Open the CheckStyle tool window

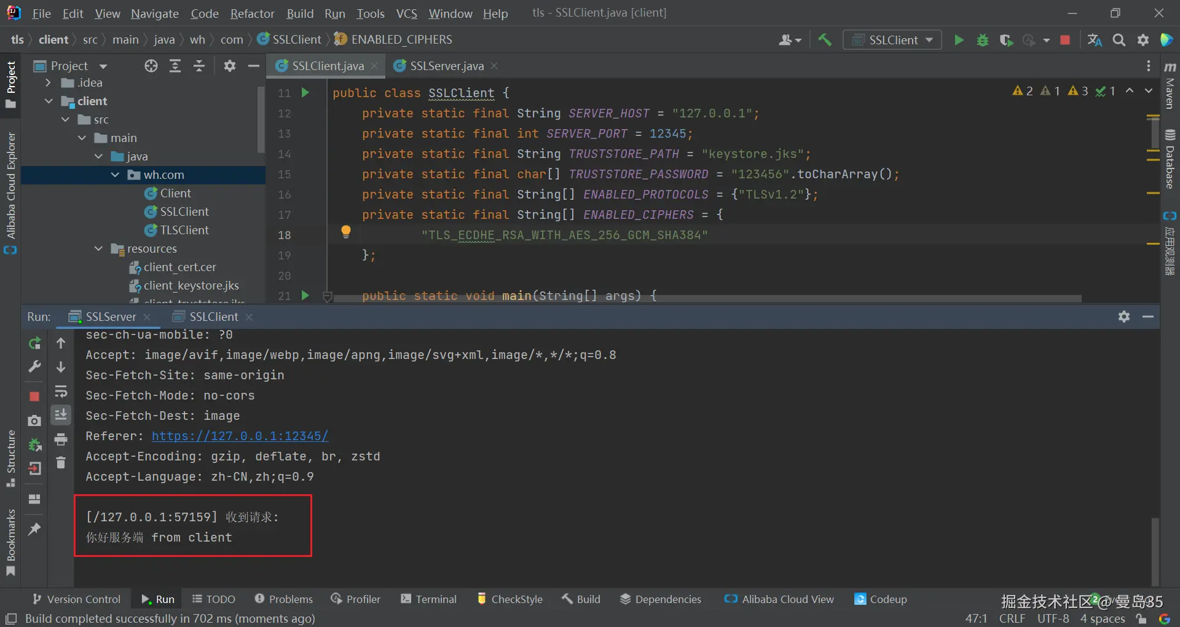point(509,599)
